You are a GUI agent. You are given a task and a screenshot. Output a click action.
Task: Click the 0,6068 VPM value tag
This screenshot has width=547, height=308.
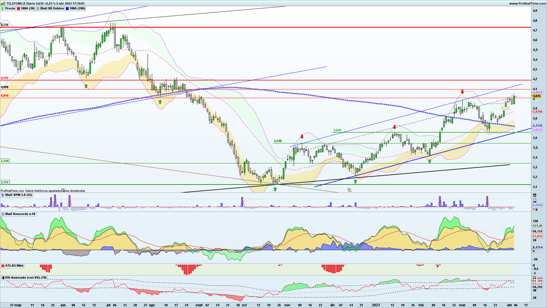point(537,205)
